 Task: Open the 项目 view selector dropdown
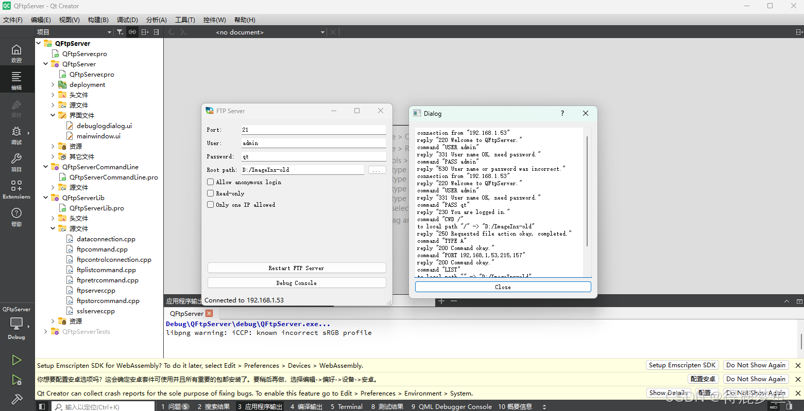pos(74,32)
